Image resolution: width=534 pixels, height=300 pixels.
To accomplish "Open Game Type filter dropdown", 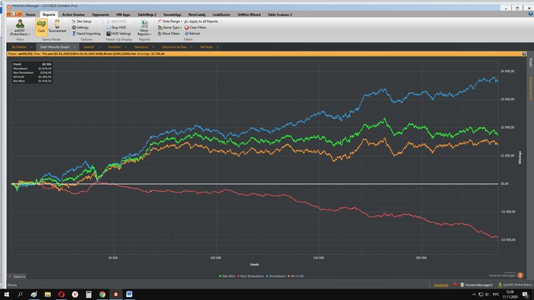I will coord(170,27).
